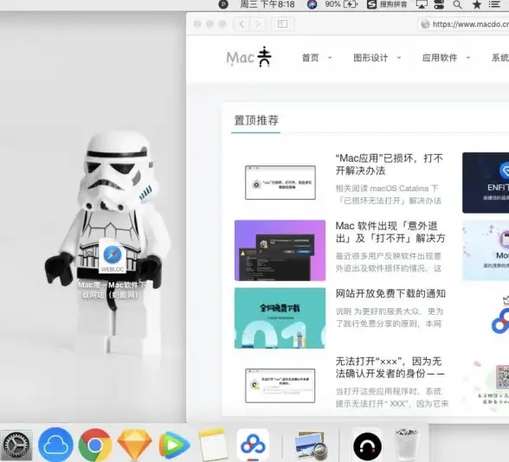The image size is (509, 462).
Task: Launch the blue cloud app in Dock
Action: pos(55,445)
